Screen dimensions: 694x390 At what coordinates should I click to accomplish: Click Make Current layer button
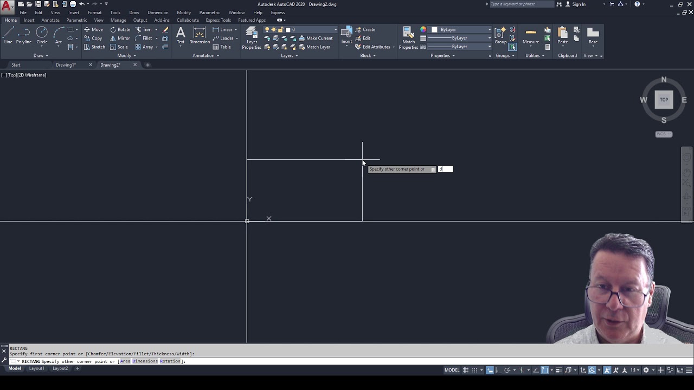[316, 38]
